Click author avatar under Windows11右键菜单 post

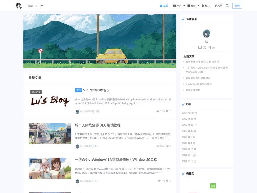[77, 181]
